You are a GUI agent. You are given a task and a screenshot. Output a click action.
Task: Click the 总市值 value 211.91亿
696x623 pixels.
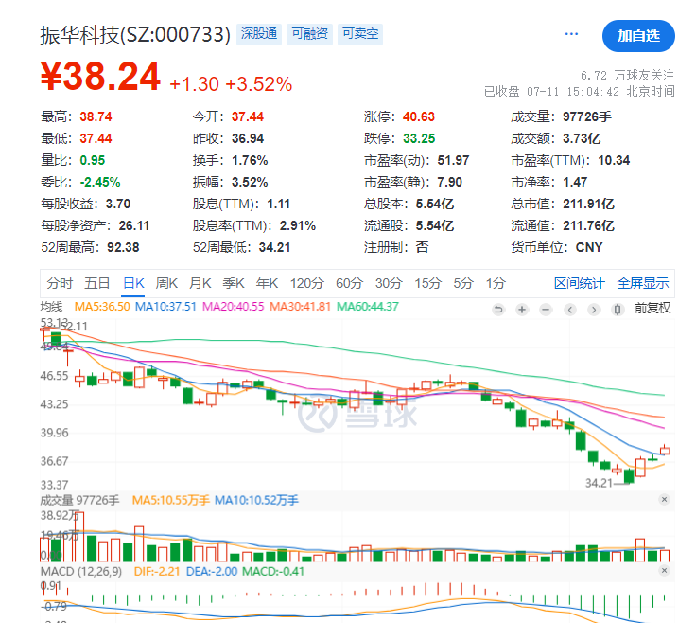pyautogui.click(x=588, y=204)
